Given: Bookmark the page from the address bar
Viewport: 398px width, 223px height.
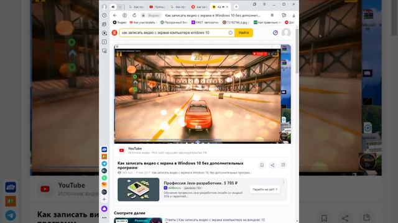Looking at the screenshot, I should [x=272, y=15].
